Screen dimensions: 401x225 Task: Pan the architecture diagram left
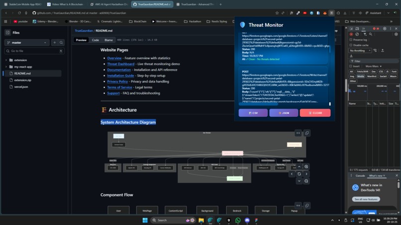pos(292,174)
